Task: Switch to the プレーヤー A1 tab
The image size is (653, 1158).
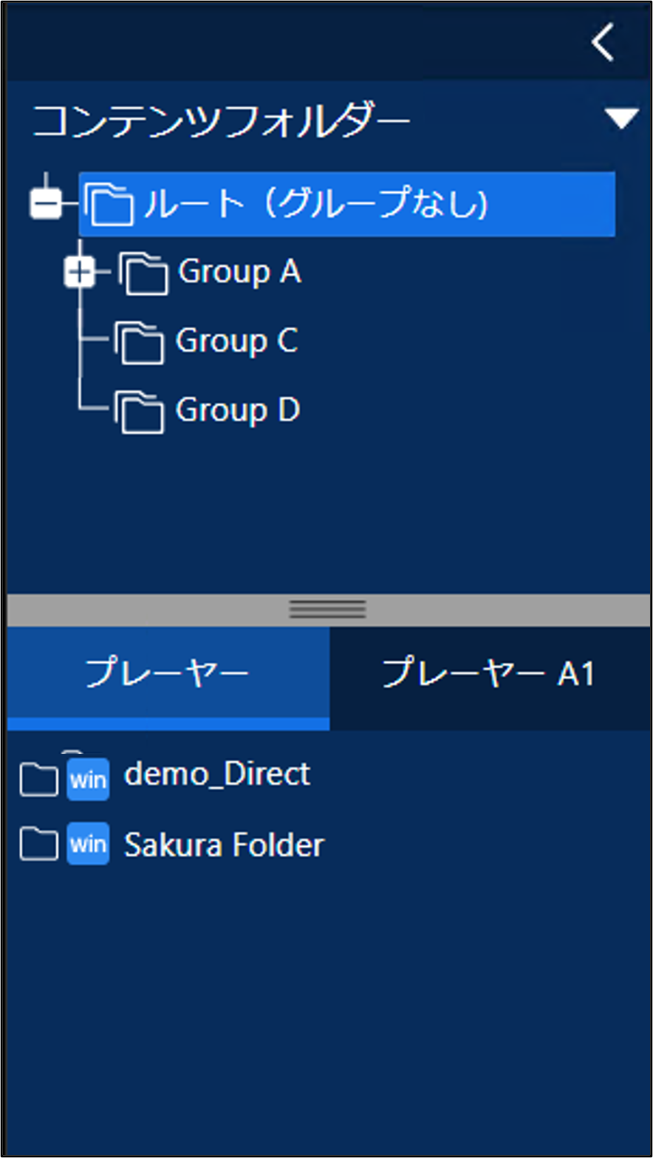Action: (489, 675)
